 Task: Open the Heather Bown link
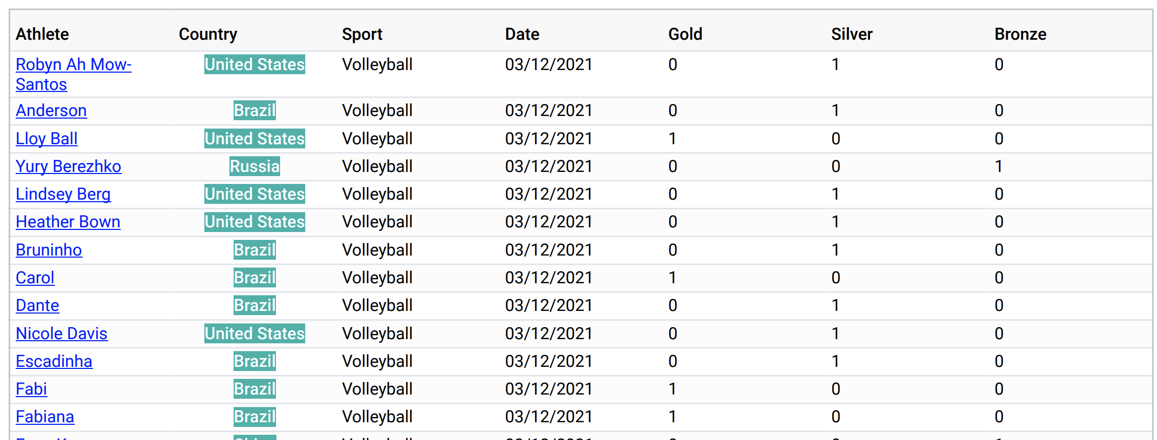point(68,222)
